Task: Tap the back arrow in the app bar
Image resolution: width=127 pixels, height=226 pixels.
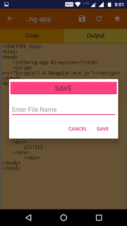Action: tap(10, 19)
